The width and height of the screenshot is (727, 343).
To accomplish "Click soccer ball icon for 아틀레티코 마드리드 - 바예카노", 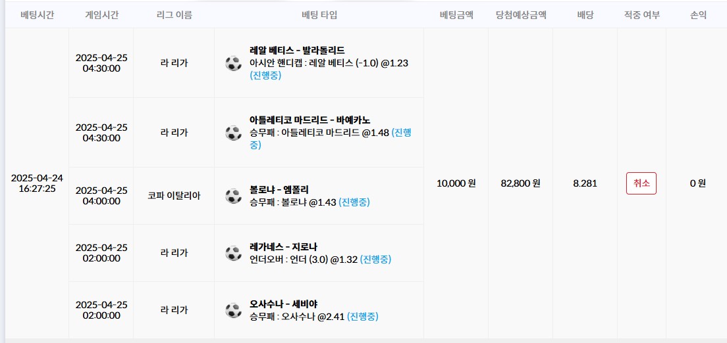I will coord(233,133).
